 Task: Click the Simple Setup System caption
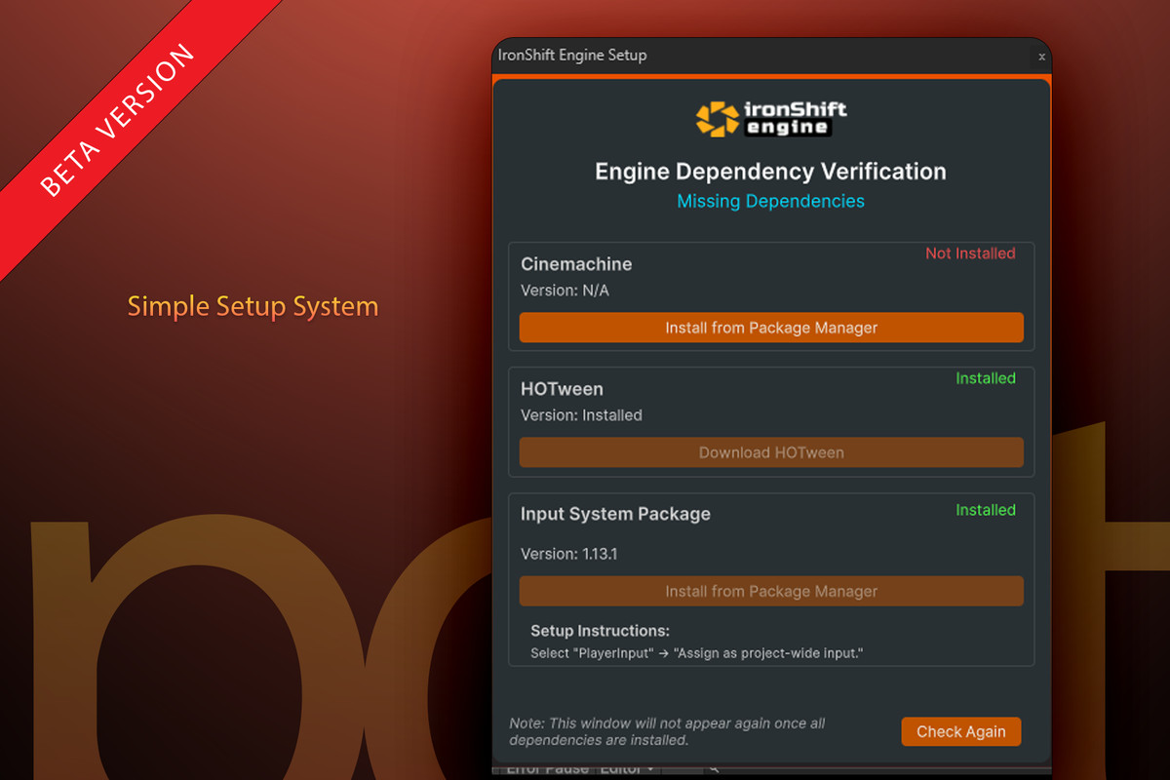click(253, 306)
